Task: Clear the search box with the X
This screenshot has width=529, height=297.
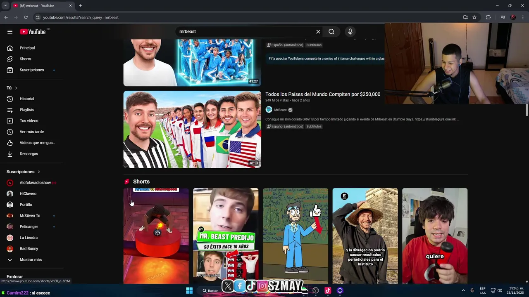Action: coord(318,32)
